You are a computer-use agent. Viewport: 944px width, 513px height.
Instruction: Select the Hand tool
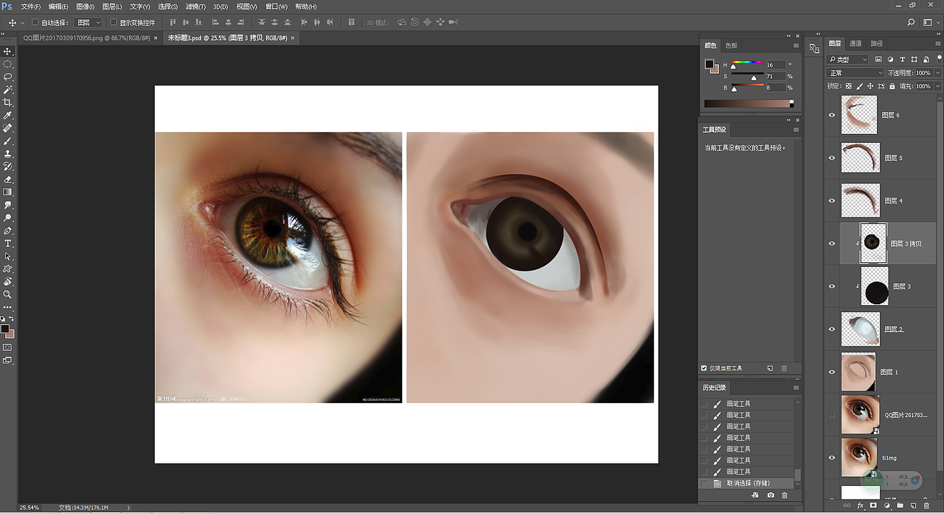point(8,282)
